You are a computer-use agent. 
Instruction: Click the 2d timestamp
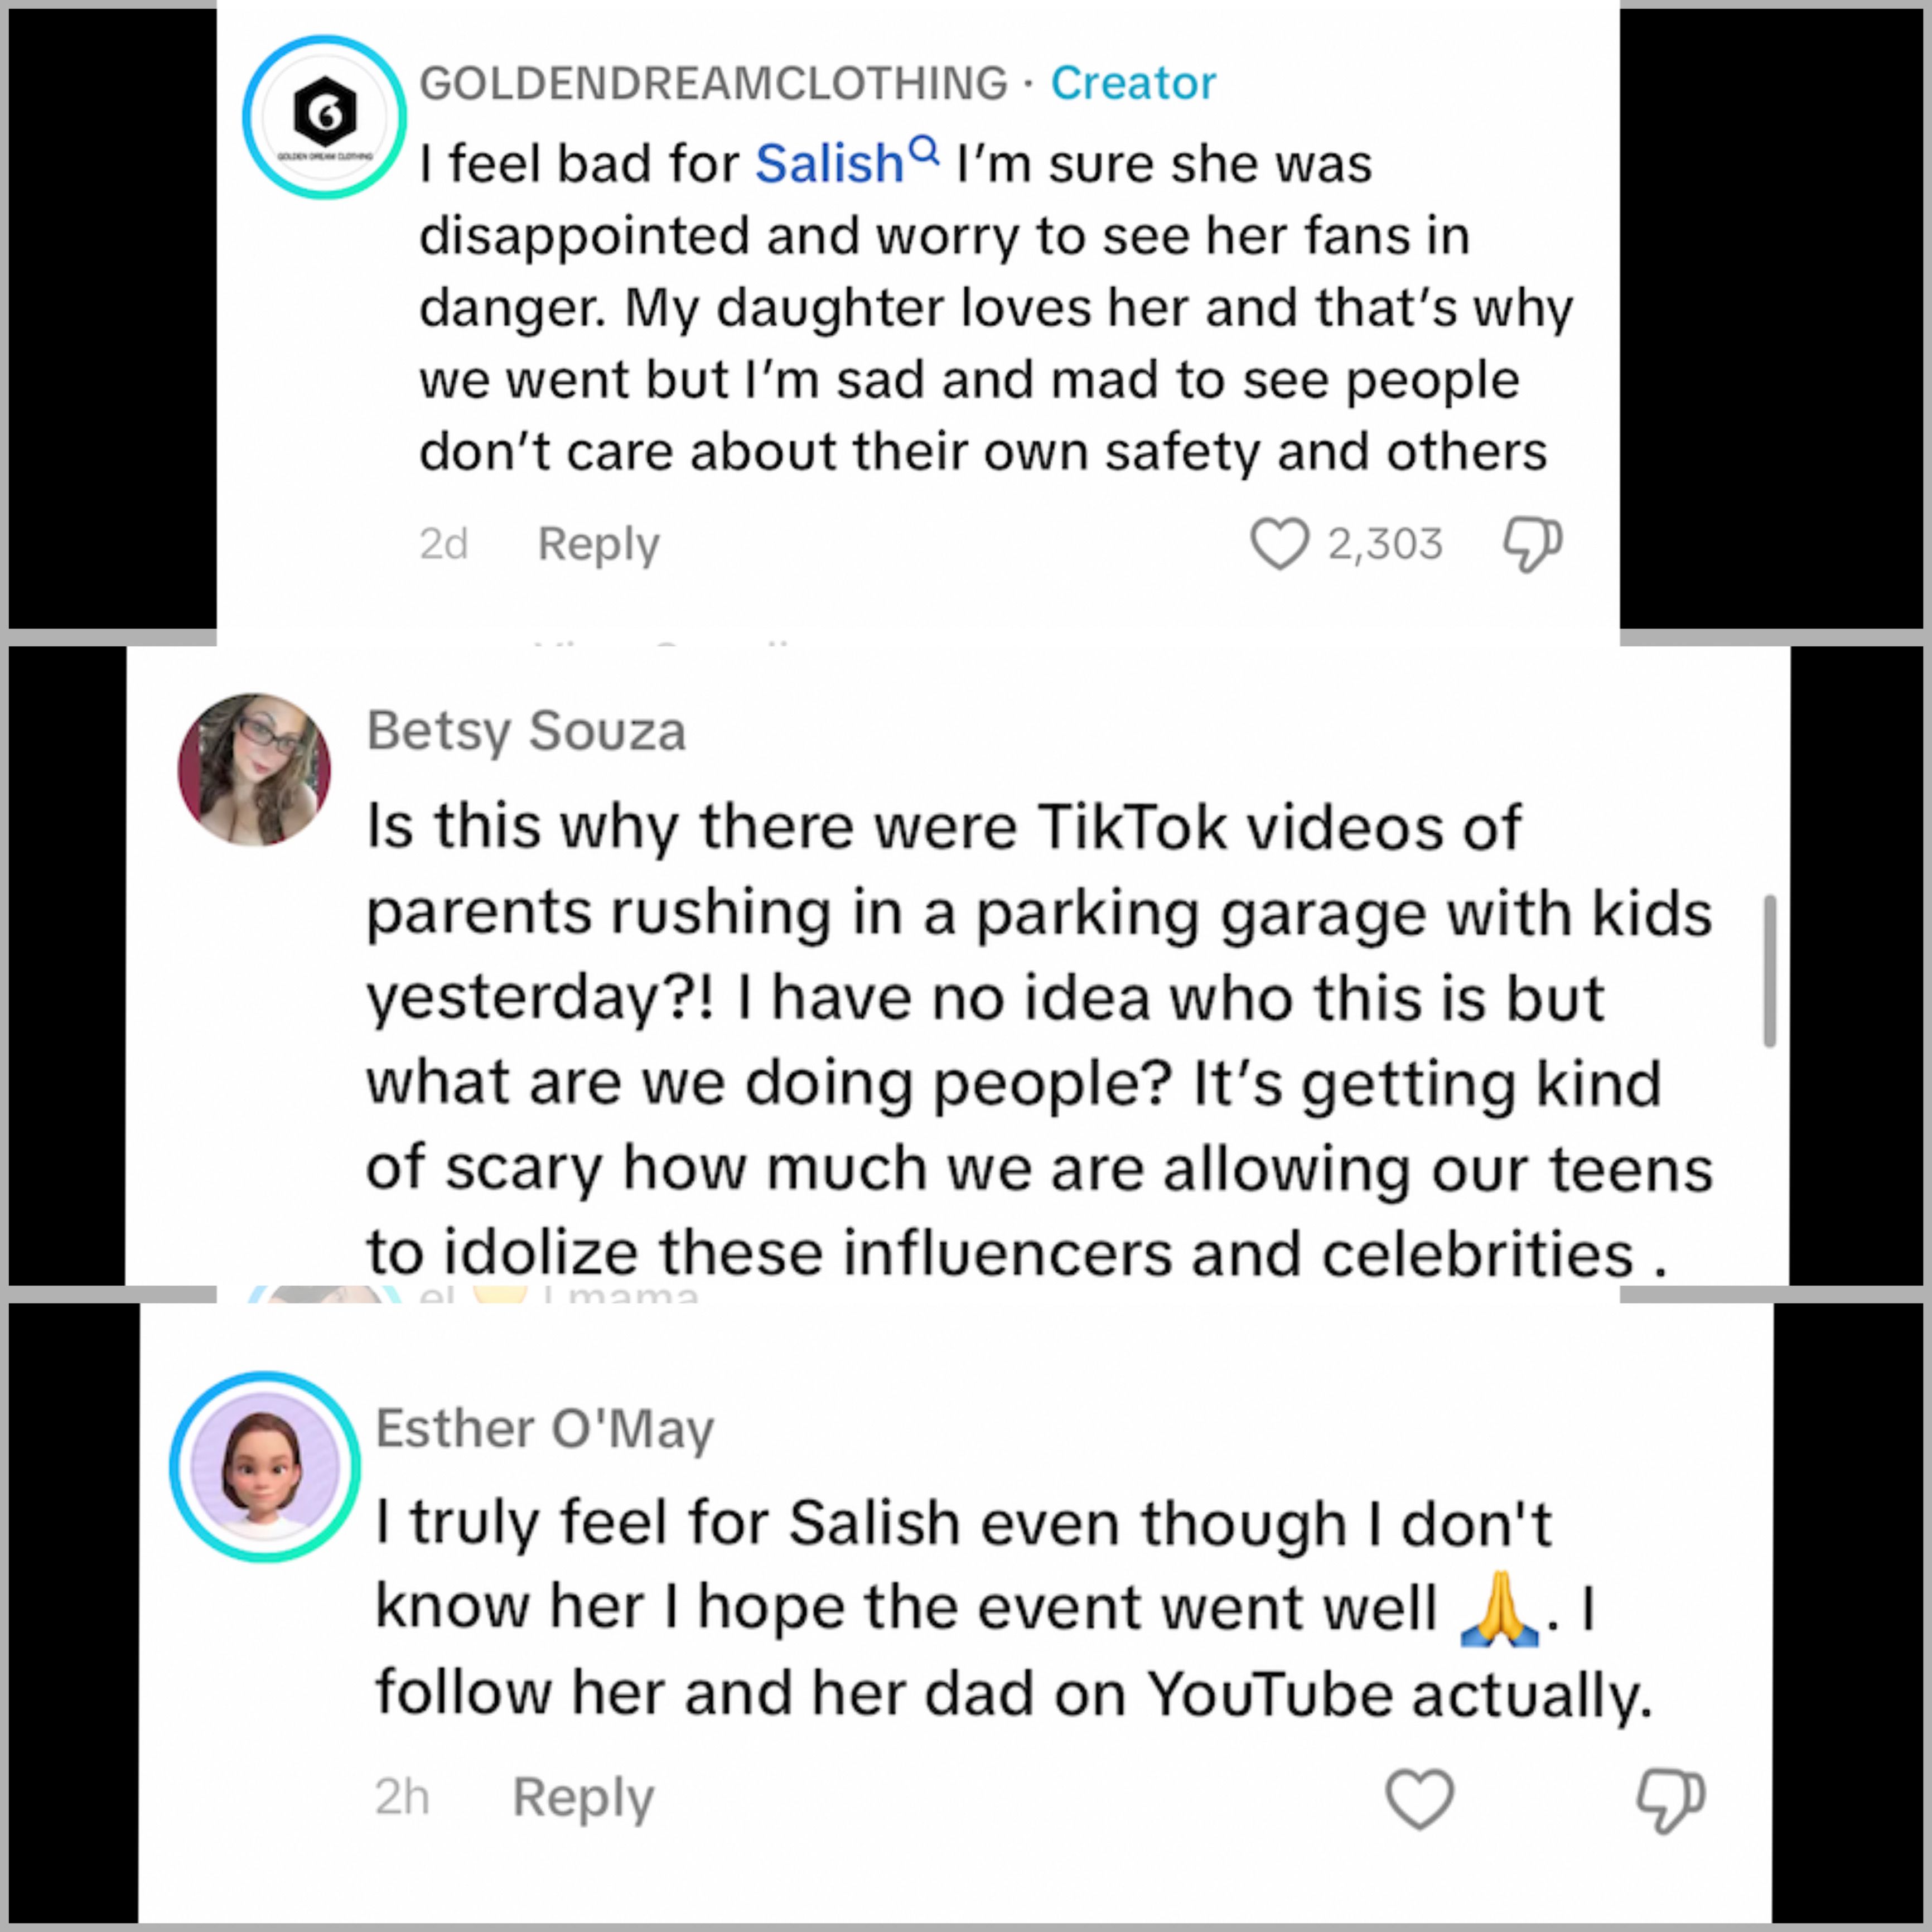[443, 544]
